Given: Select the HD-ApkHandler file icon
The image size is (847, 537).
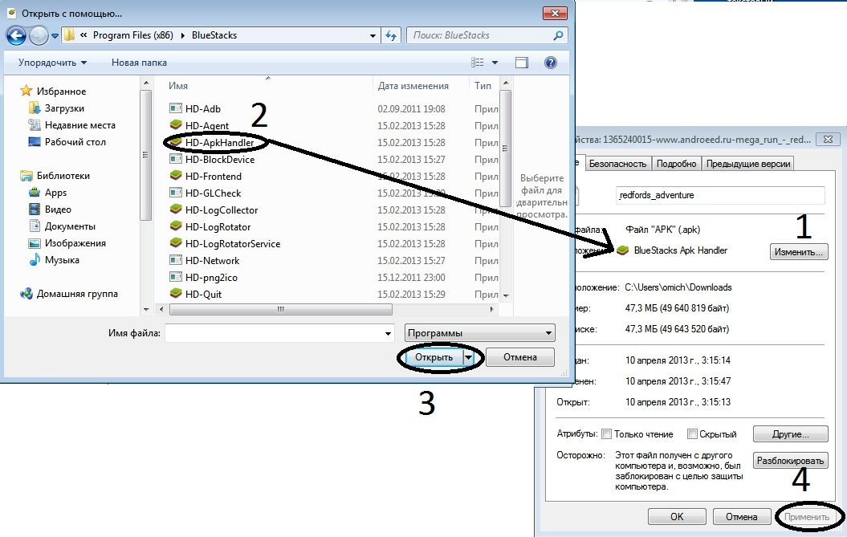Looking at the screenshot, I should click(x=176, y=142).
